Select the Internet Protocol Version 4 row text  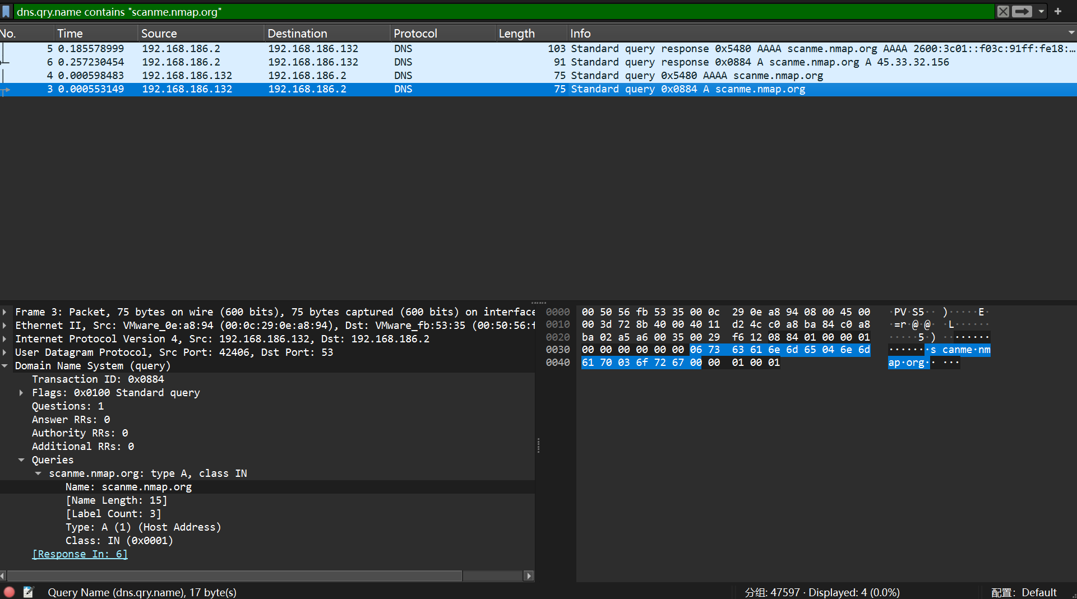[x=222, y=339]
